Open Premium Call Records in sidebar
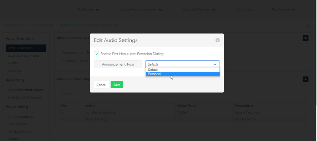 pos(25,97)
